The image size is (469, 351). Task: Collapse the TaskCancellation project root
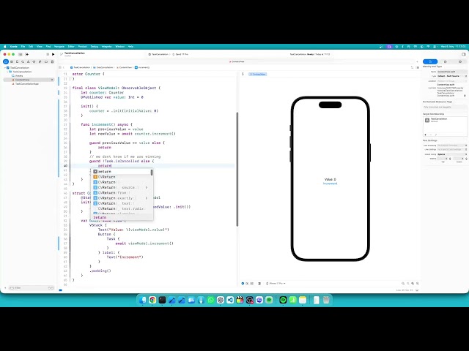[5, 68]
